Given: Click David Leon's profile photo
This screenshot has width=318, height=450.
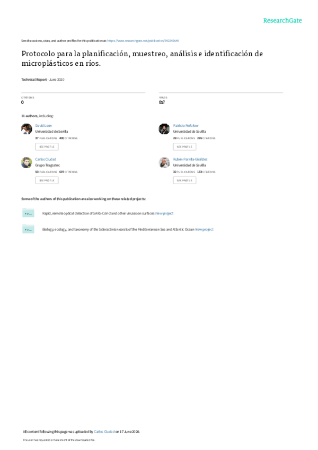Looking at the screenshot, I should pos(26,129).
